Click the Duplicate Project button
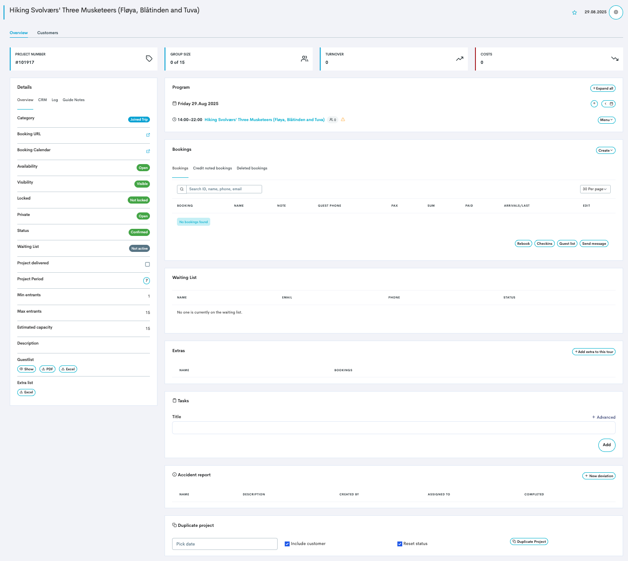The image size is (628, 561). coord(529,541)
